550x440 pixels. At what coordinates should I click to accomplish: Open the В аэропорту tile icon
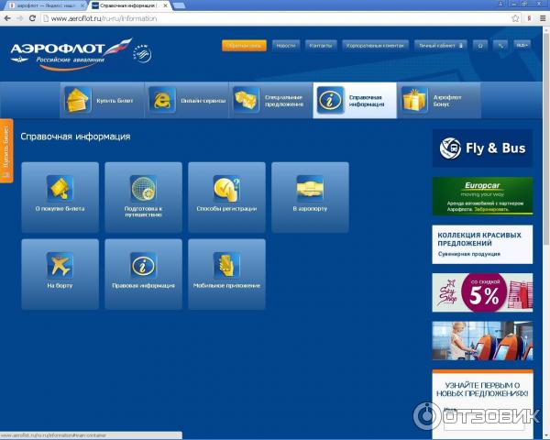tap(310, 189)
